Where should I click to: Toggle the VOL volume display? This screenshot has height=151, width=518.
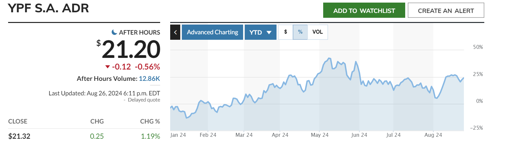tap(317, 32)
